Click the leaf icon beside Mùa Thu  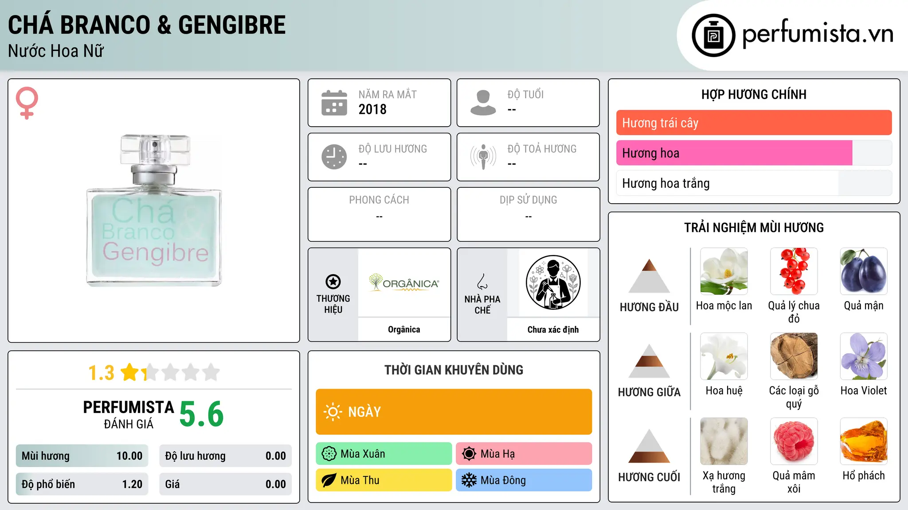[x=329, y=480]
